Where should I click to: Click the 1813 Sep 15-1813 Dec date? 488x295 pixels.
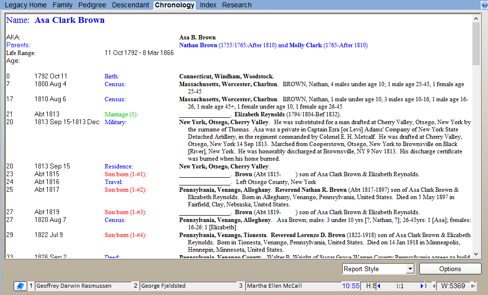[x=67, y=122]
